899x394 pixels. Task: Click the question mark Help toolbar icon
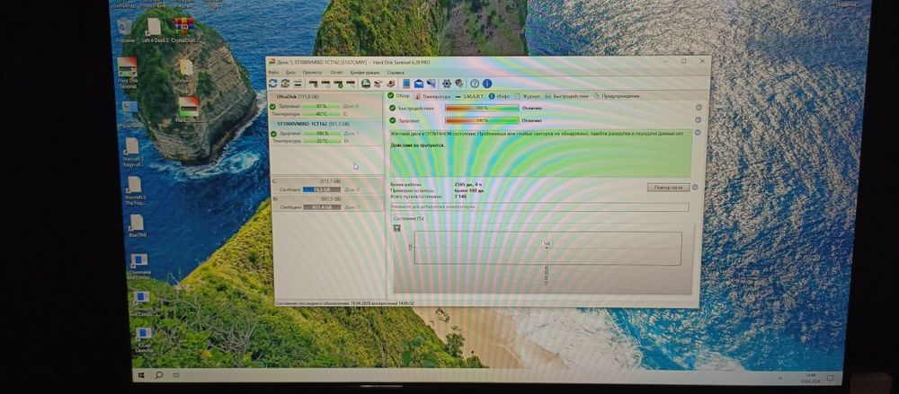(x=474, y=83)
